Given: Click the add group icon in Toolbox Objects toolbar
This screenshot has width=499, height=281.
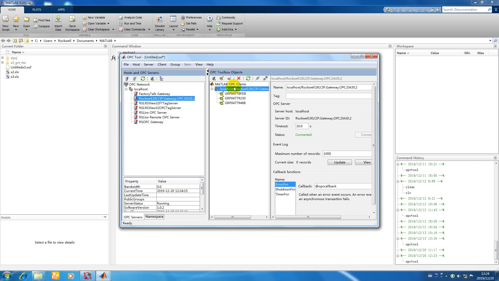Looking at the screenshot, I should click(x=221, y=79).
